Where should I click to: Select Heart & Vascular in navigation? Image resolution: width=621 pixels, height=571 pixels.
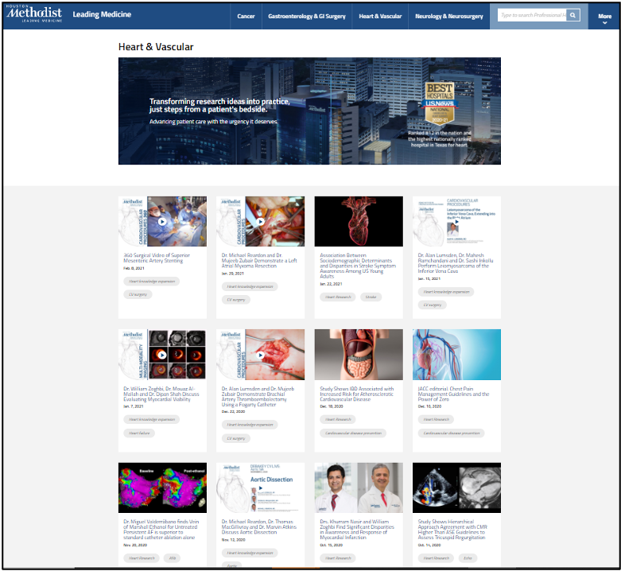pos(380,16)
